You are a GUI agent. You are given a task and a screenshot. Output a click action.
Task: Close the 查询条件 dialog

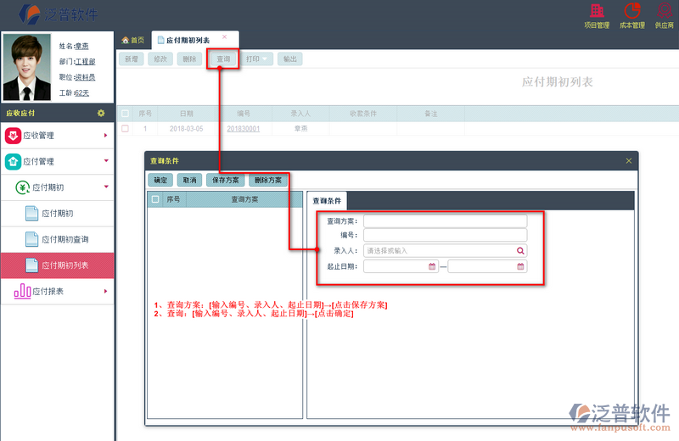pos(629,161)
